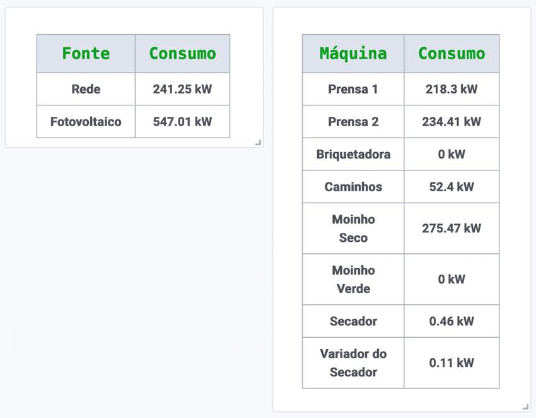Click the 241.25 kW value cell
The image size is (536, 418).
pos(182,88)
